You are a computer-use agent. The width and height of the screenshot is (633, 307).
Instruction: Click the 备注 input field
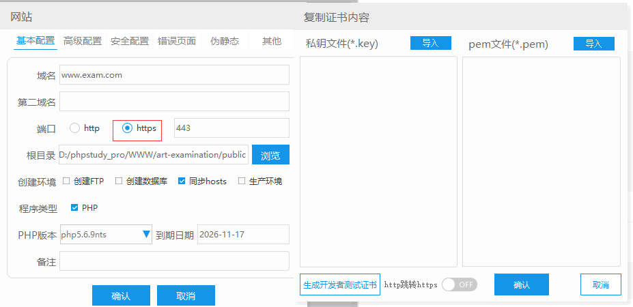tap(174, 261)
